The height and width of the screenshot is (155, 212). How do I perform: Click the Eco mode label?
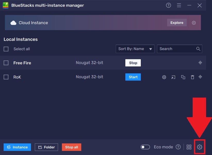pyautogui.click(x=163, y=147)
